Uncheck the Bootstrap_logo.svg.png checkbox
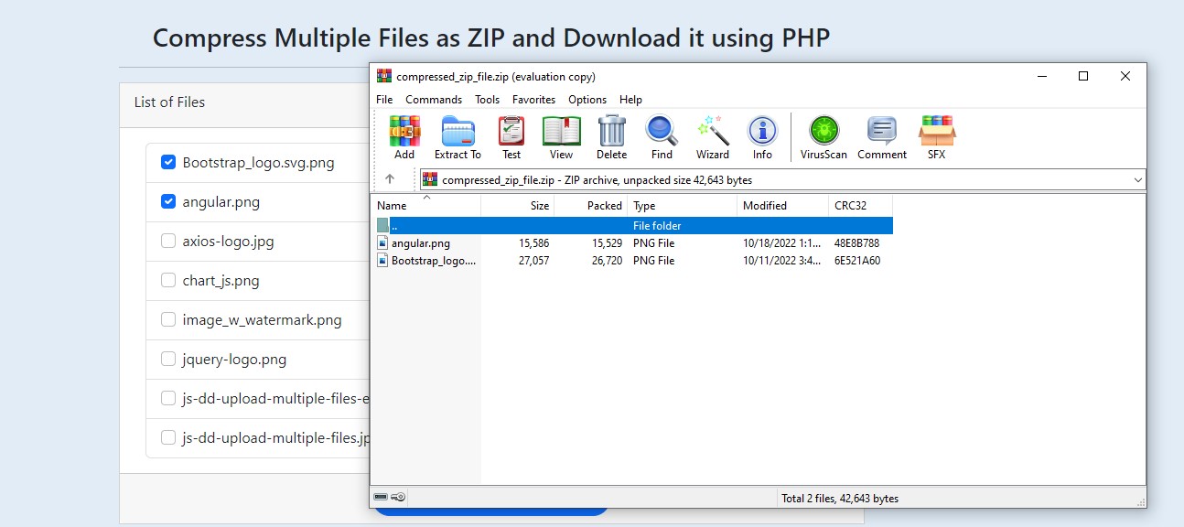This screenshot has width=1184, height=527. tap(168, 162)
